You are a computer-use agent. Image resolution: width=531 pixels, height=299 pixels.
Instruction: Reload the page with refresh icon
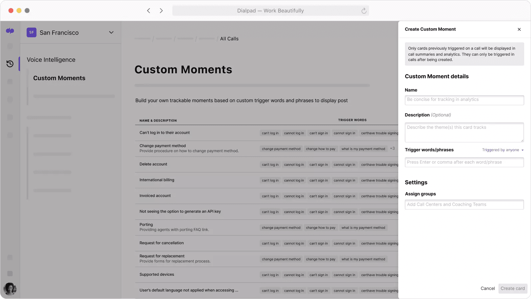coord(364,11)
